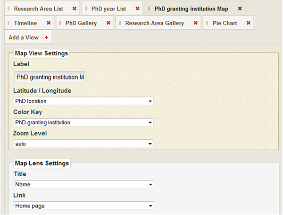
Task: Open the Latitude / Longitude dropdown
Action: (x=83, y=101)
